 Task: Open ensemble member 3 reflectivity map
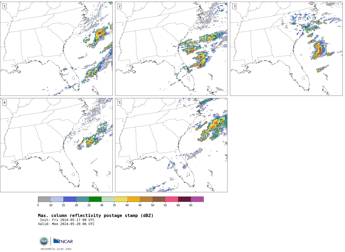286,49
